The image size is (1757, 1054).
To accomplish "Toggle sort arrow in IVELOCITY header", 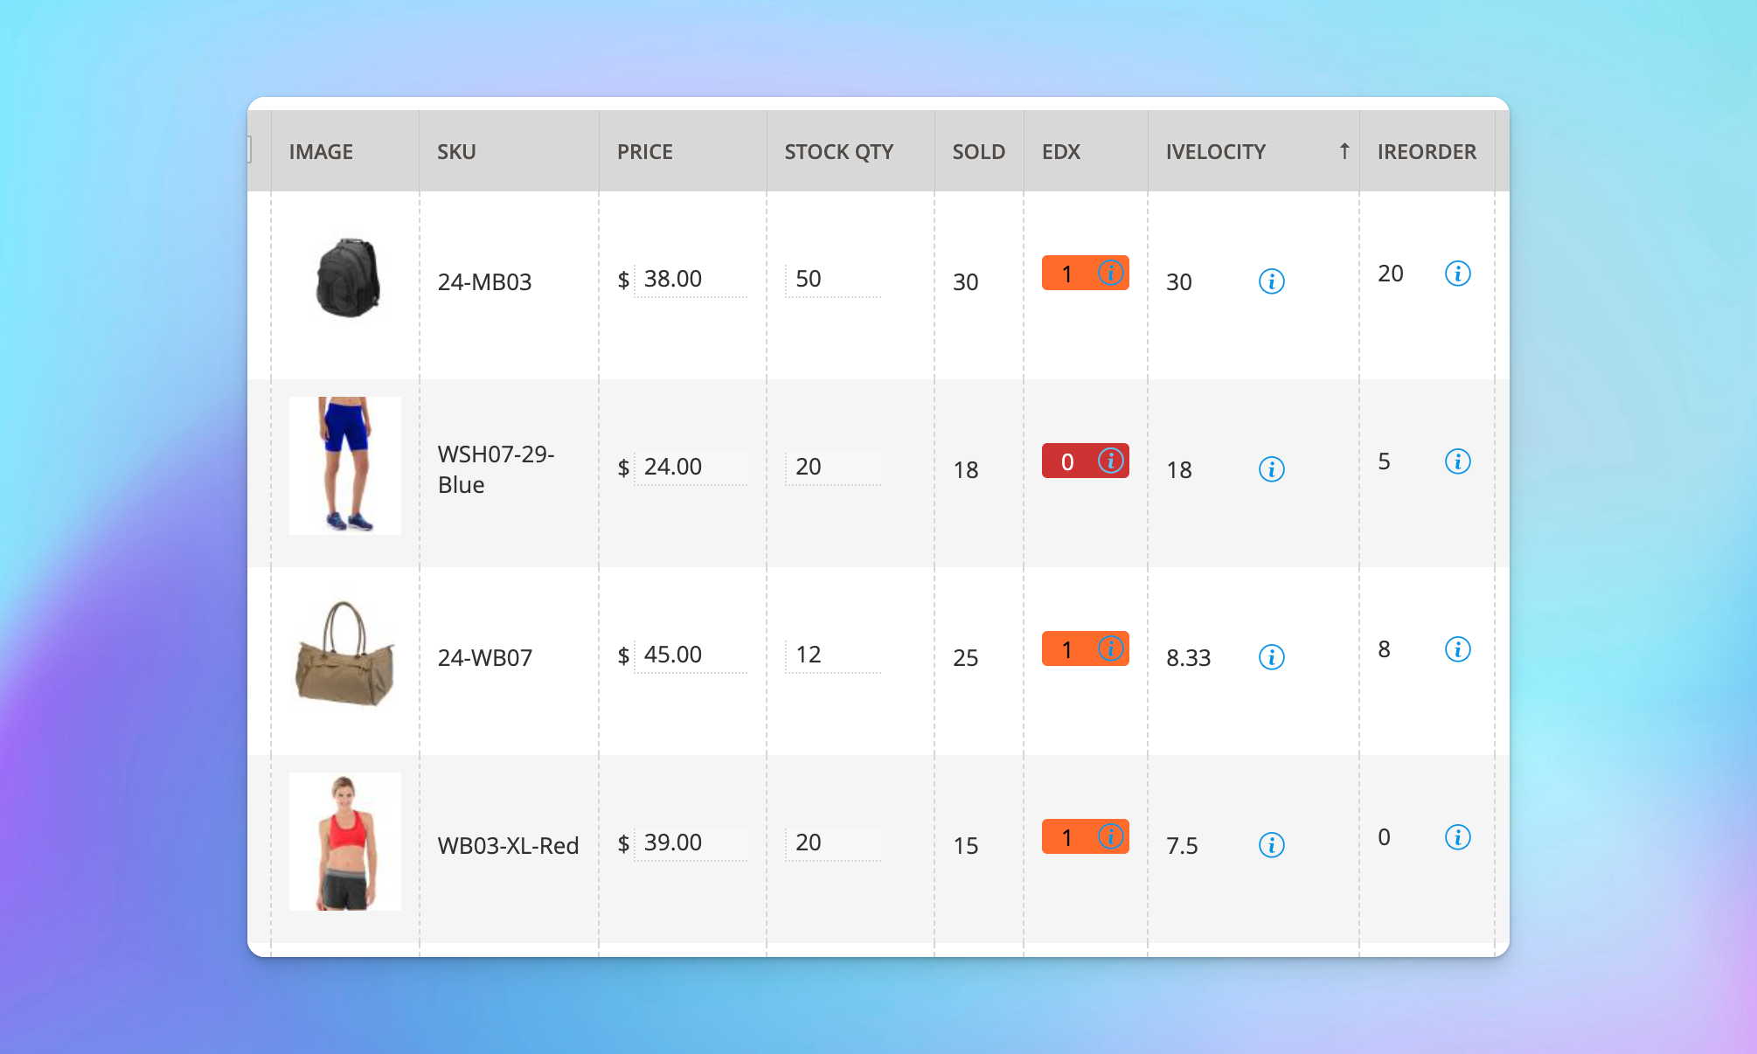I will [x=1344, y=151].
